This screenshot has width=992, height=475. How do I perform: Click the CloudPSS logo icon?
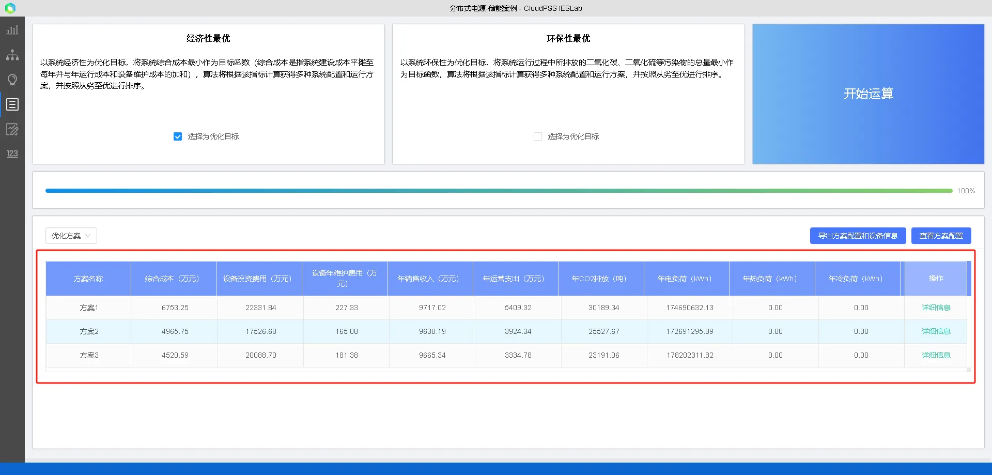(x=10, y=8)
